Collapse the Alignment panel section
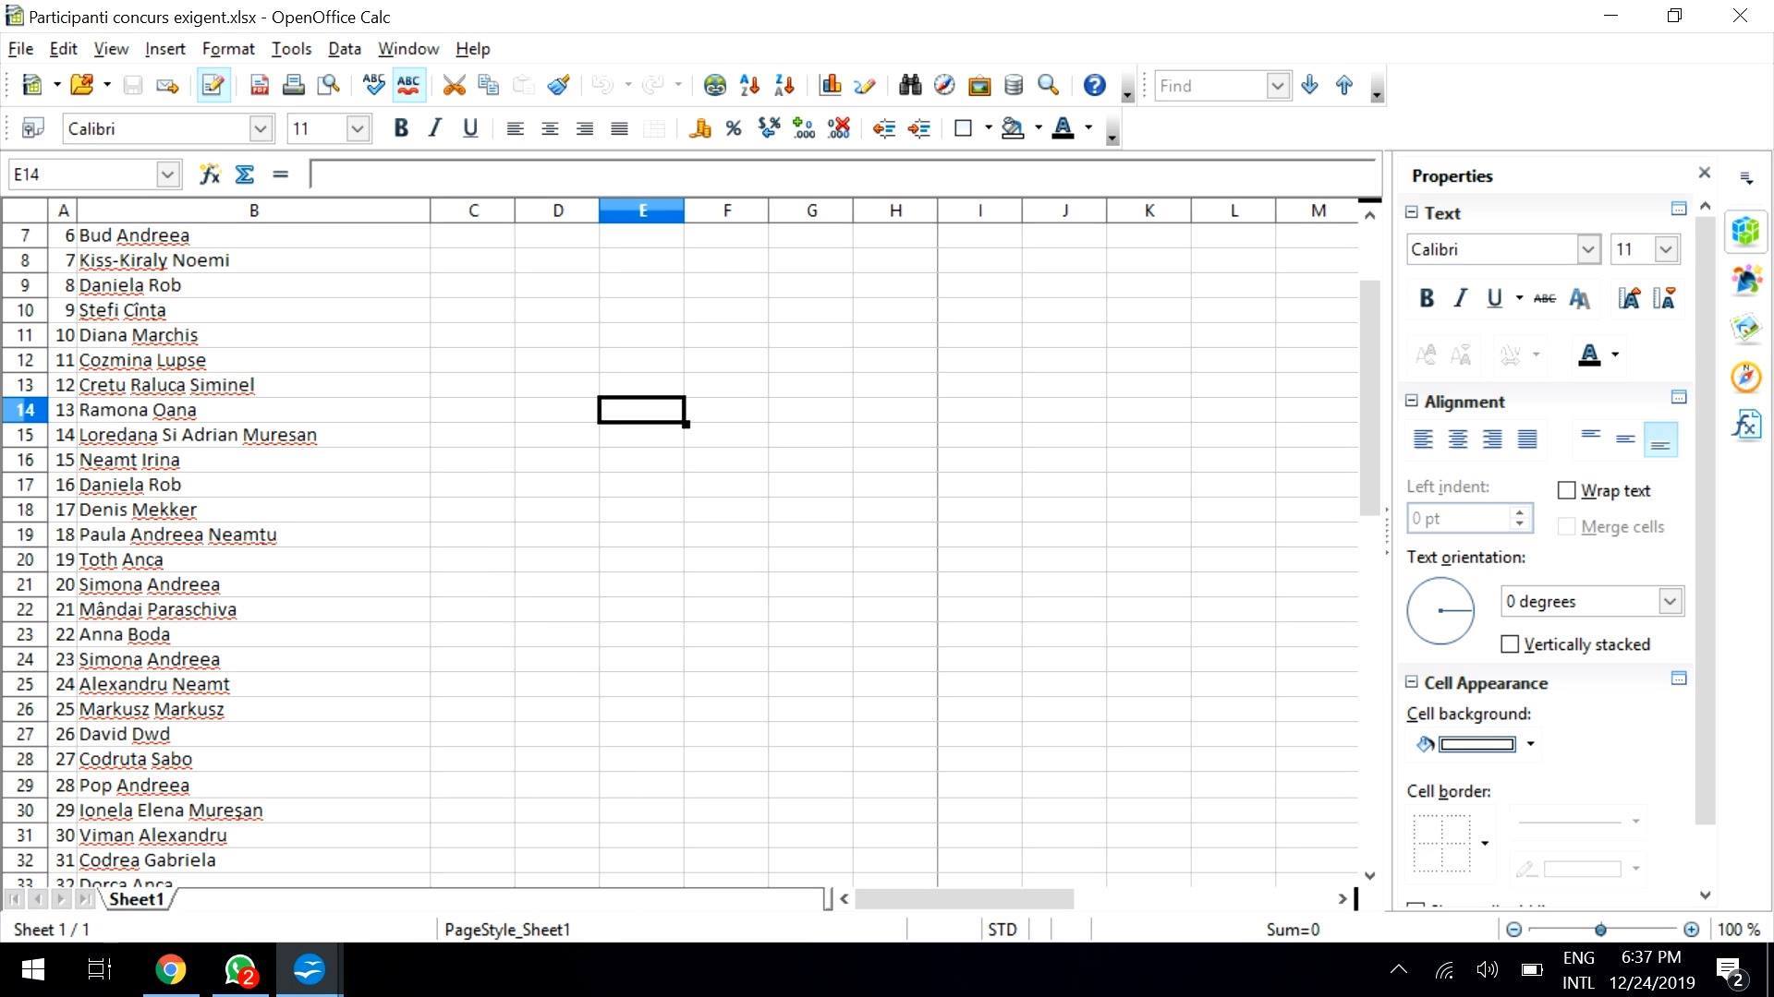 tap(1412, 401)
